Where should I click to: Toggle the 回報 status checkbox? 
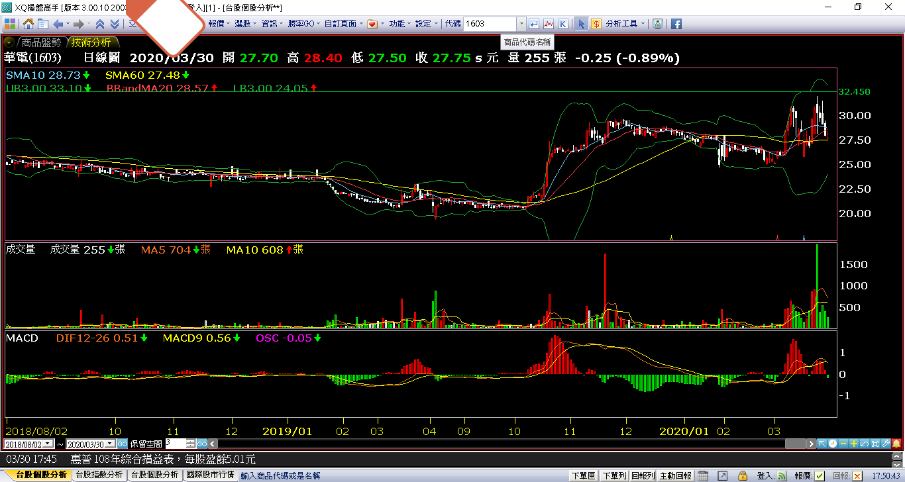click(x=857, y=475)
